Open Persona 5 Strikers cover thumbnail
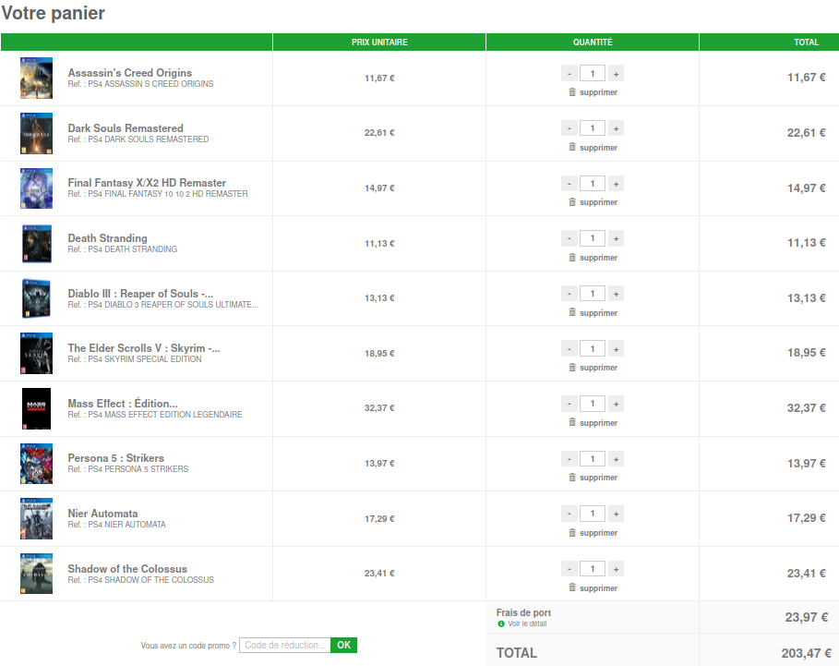The image size is (839, 666). [x=36, y=464]
